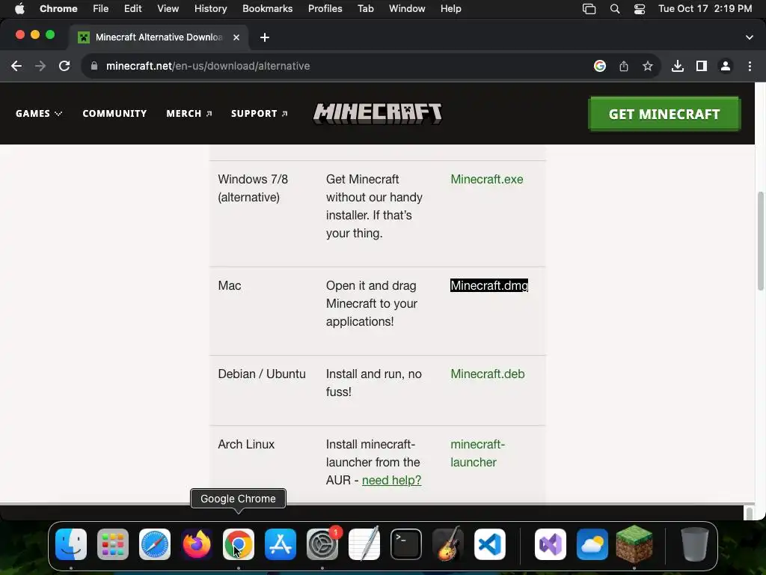766x575 pixels.
Task: Open the minecraft-launcher AUR link
Action: (478, 453)
